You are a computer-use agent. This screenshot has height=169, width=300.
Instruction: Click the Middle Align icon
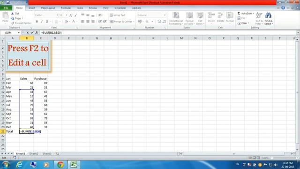pyautogui.click(x=88, y=15)
